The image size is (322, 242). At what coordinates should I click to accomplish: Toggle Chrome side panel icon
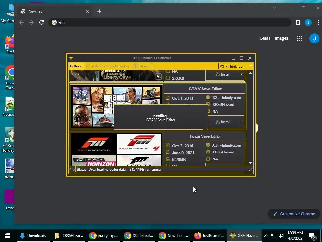click(298, 22)
